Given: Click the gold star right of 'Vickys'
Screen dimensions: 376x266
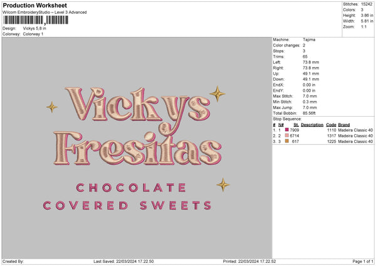Looking at the screenshot, I should [217, 93].
